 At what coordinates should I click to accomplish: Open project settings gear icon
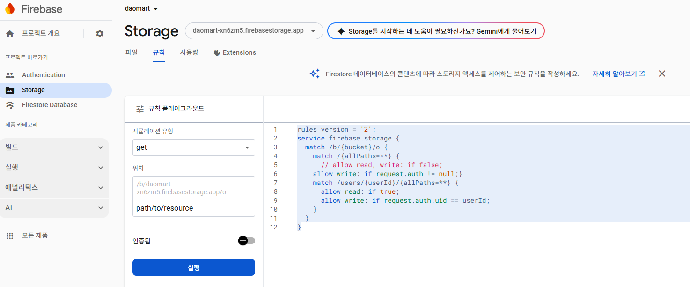click(100, 34)
